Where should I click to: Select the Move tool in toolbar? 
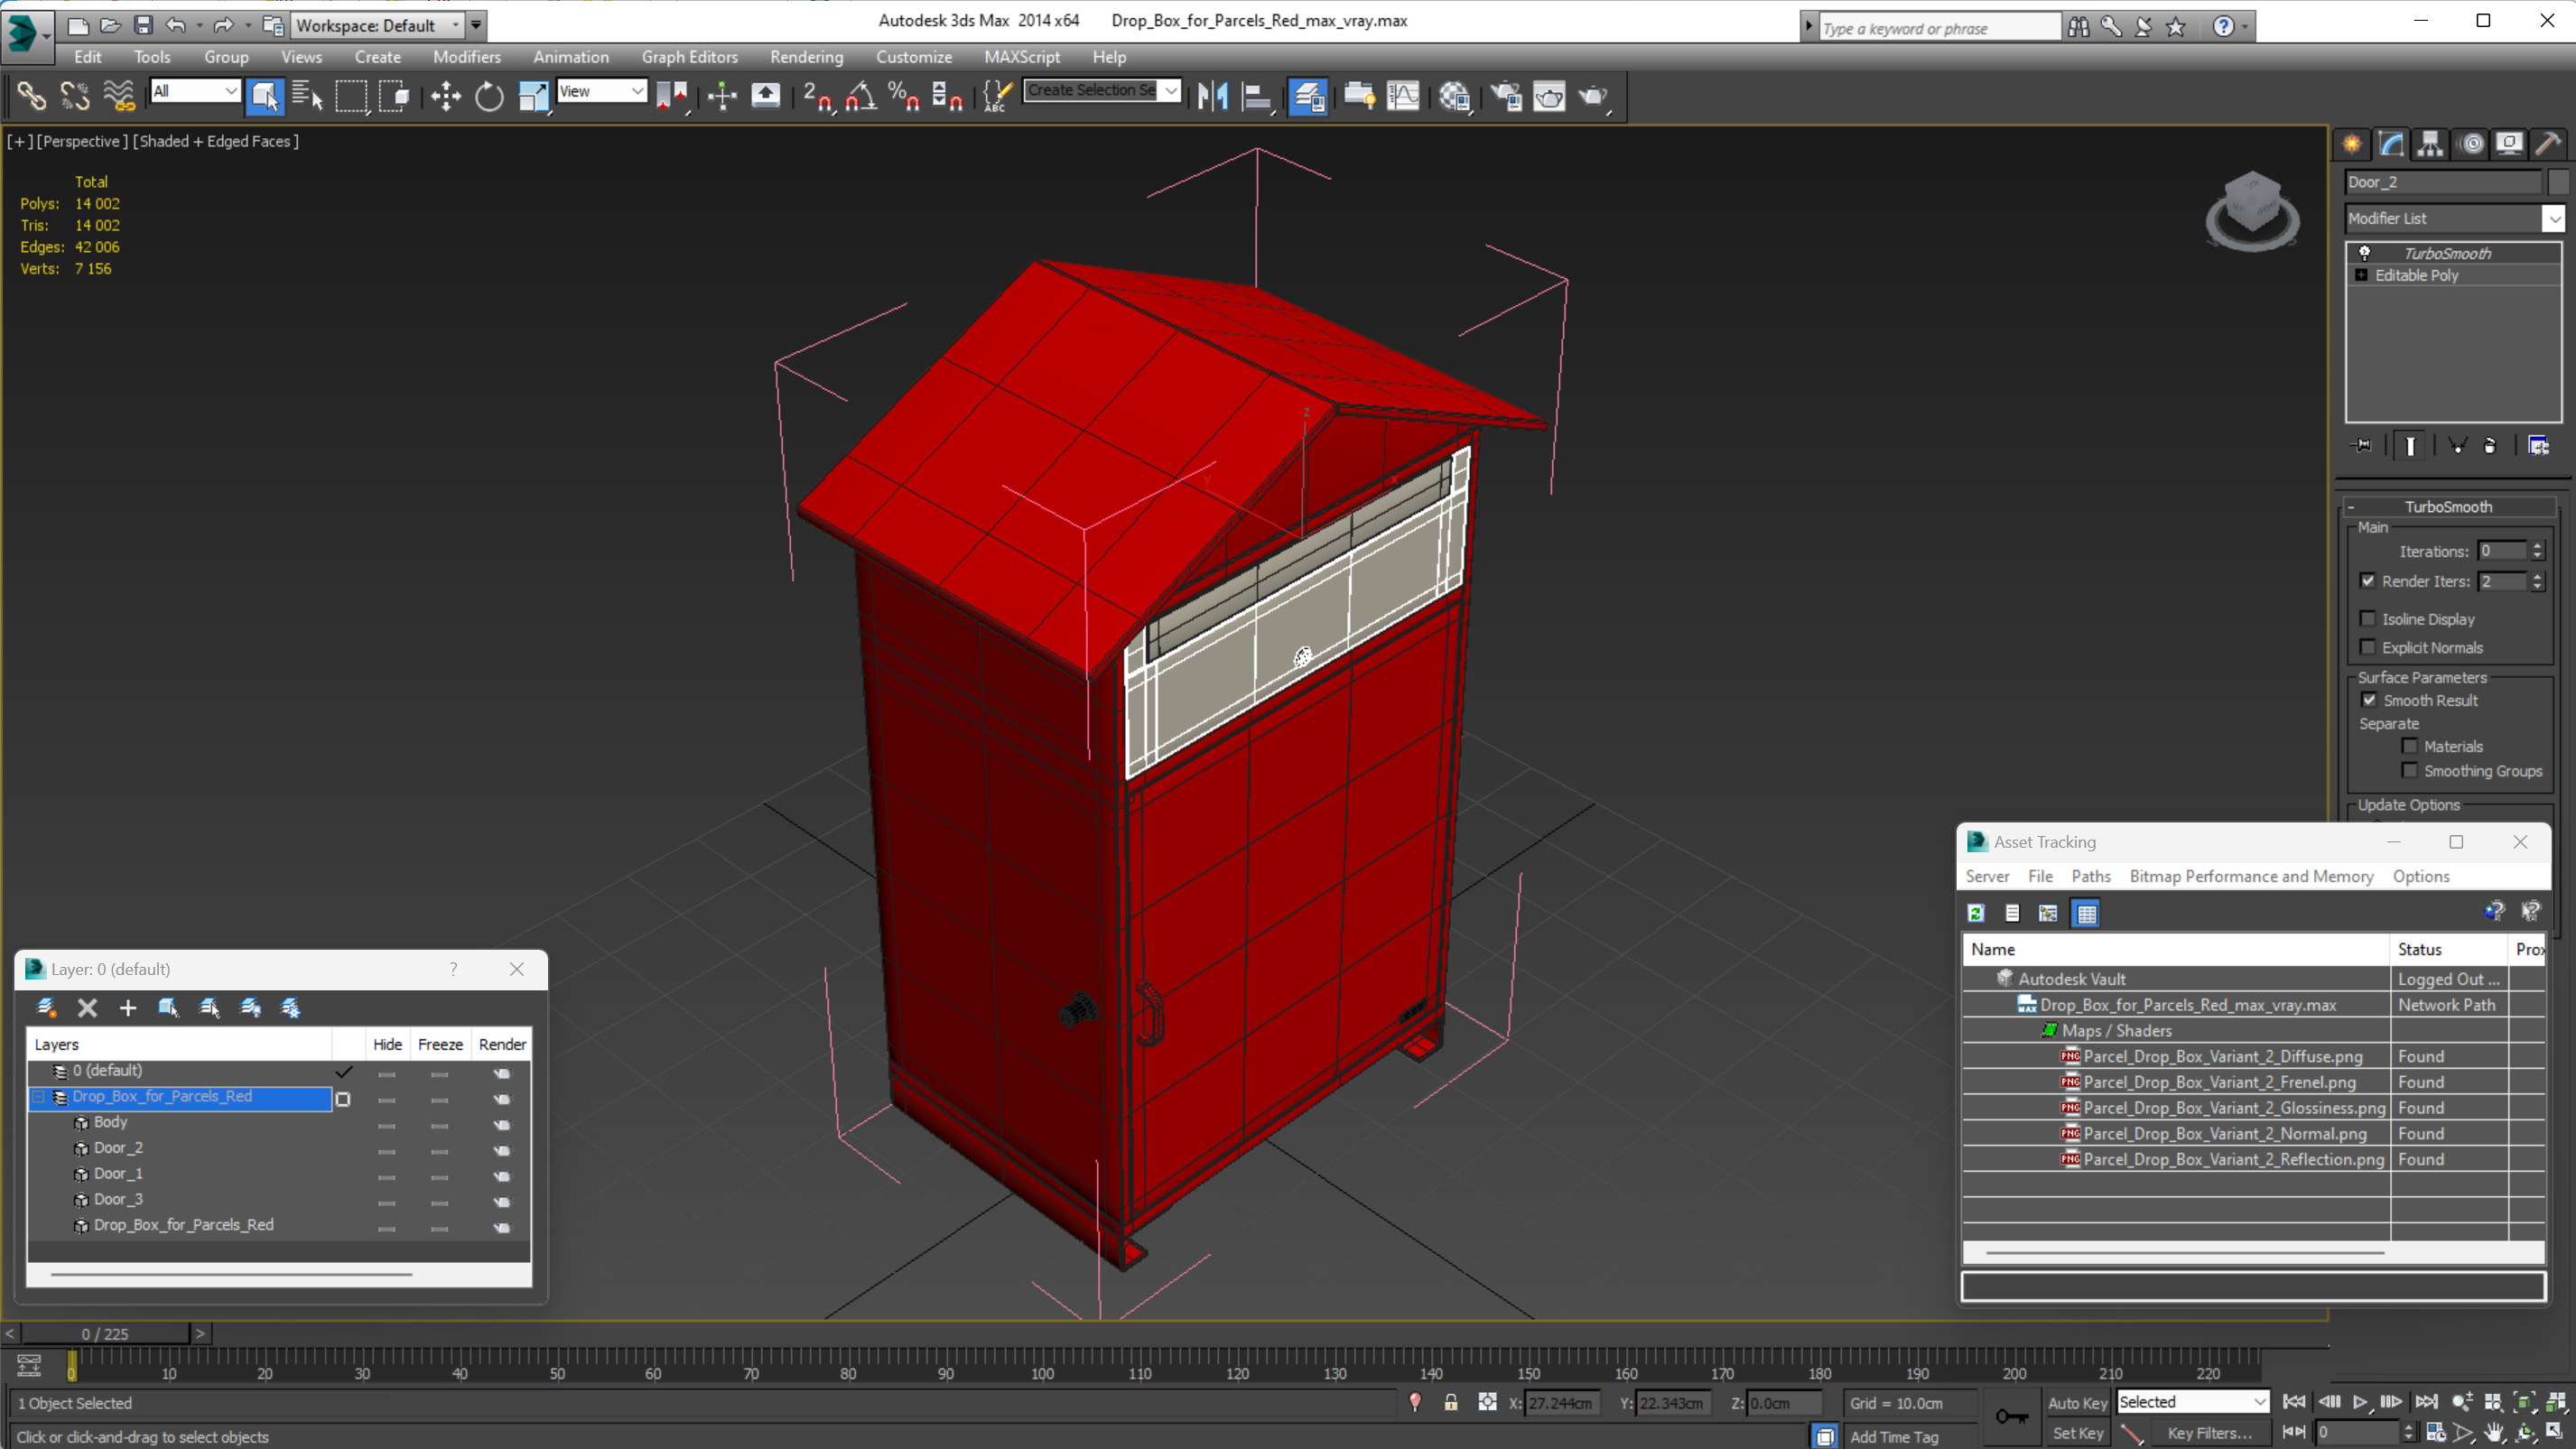pos(444,98)
